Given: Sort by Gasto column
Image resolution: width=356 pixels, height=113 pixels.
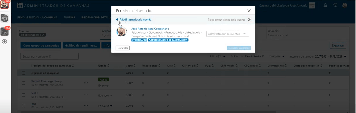Looking at the screenshot, I should [131, 66].
